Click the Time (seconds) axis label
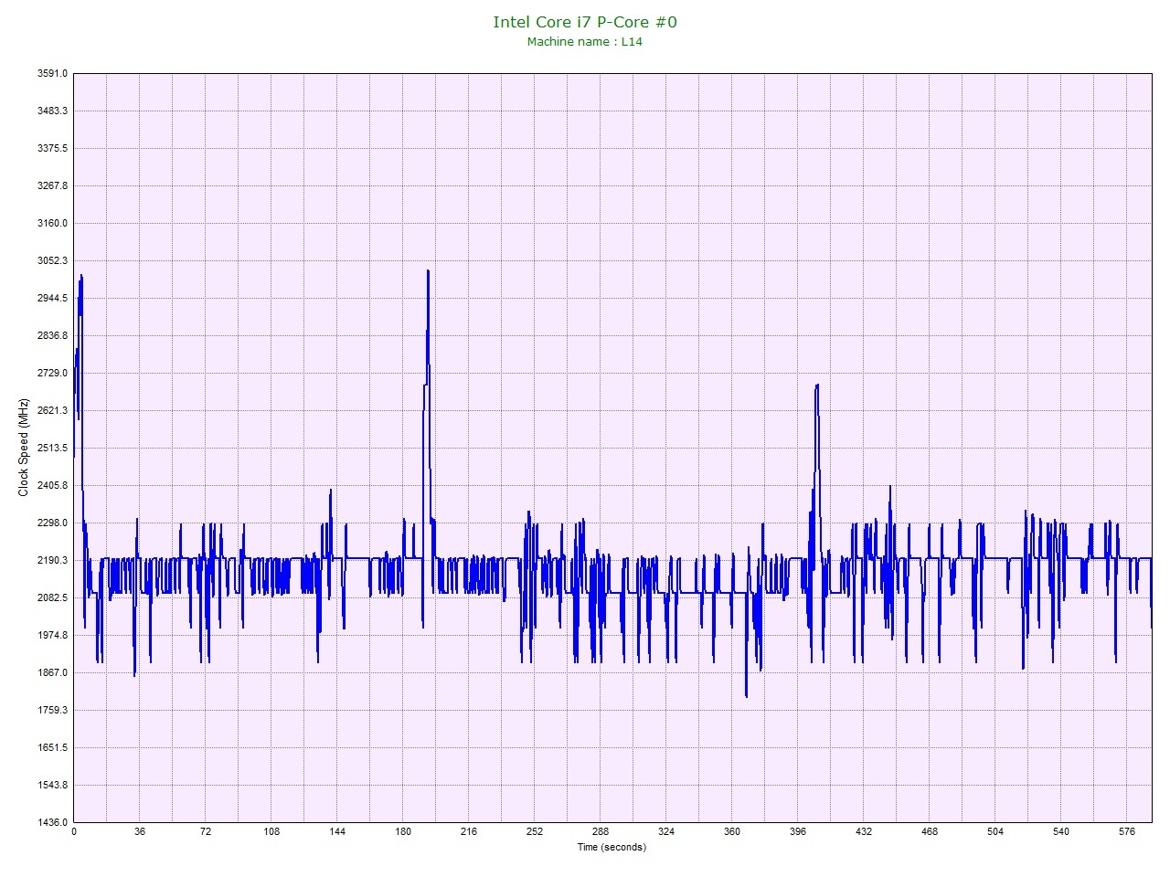The height and width of the screenshot is (877, 1170). [611, 847]
